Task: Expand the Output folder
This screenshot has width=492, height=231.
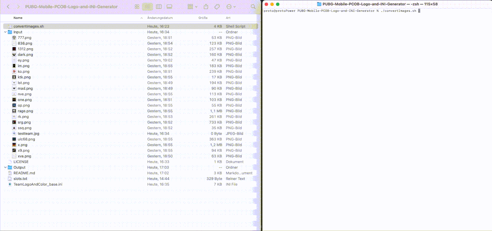Action: click(5, 167)
